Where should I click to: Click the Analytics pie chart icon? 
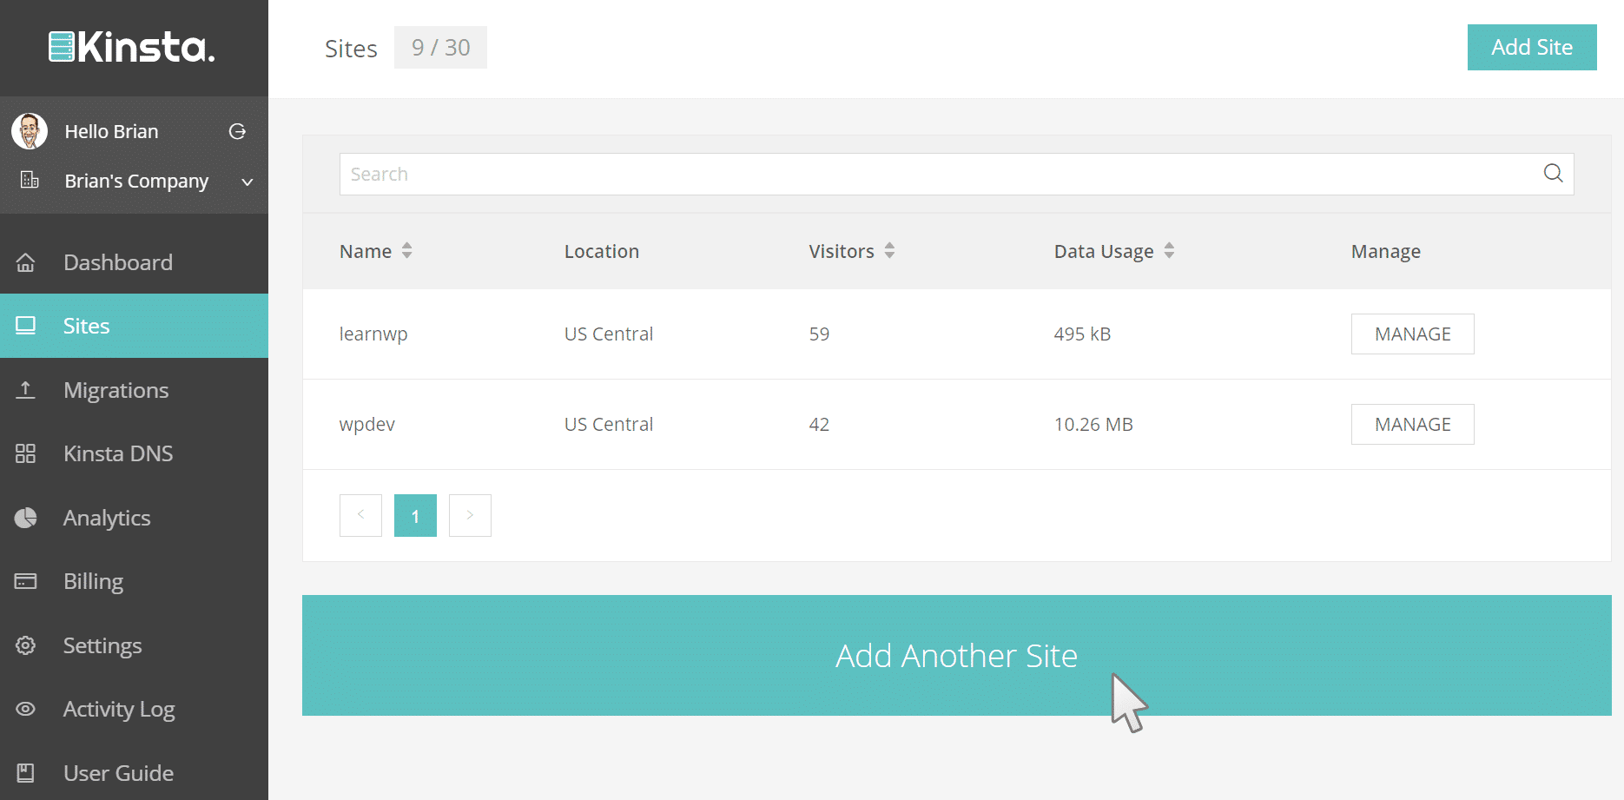[26, 518]
